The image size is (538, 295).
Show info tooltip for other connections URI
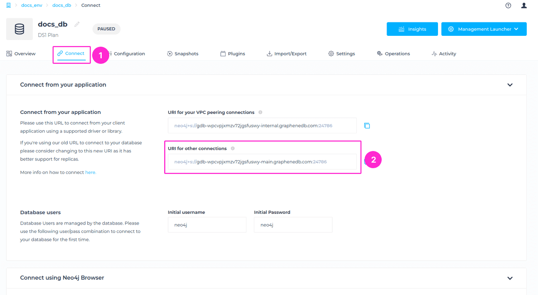(x=233, y=148)
